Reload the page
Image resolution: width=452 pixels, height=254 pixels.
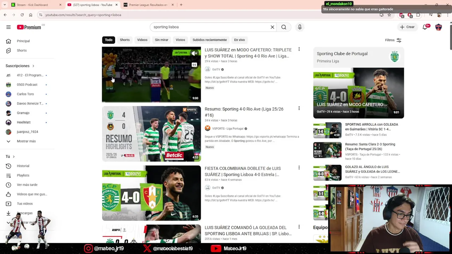pyautogui.click(x=22, y=15)
